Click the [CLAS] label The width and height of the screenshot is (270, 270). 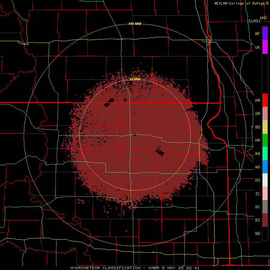coord(253,21)
